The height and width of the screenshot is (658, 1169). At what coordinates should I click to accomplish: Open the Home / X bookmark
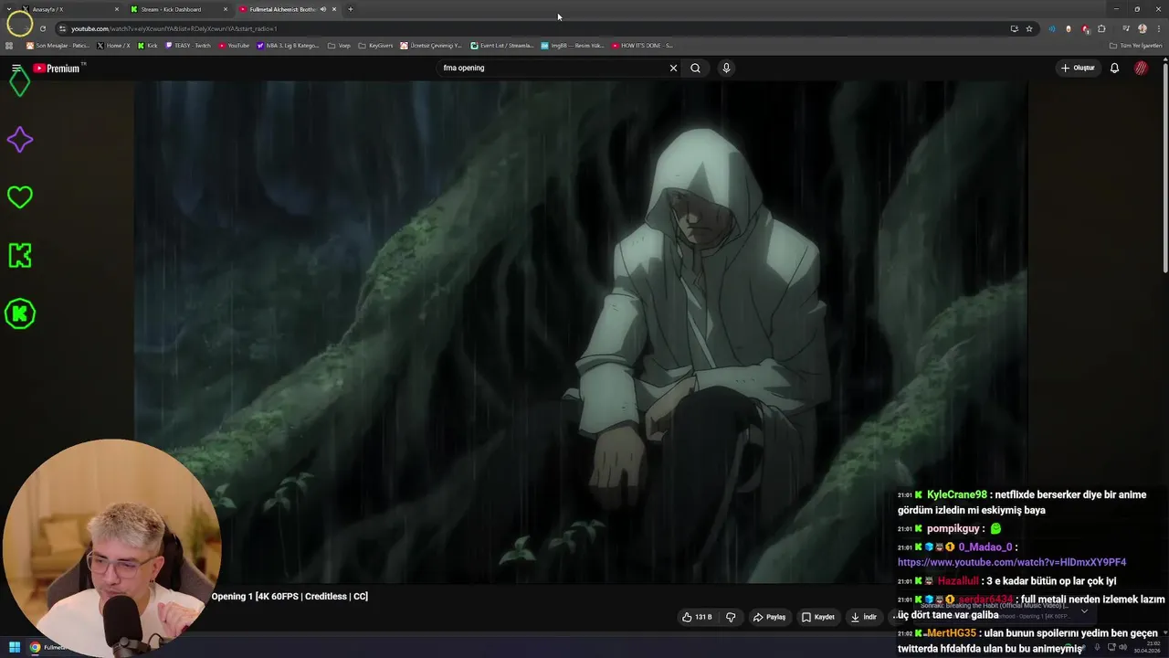pos(114,45)
